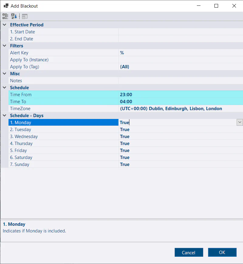Open the Monday value dropdown arrow
Image resolution: width=243 pixels, height=264 pixels.
[240, 122]
